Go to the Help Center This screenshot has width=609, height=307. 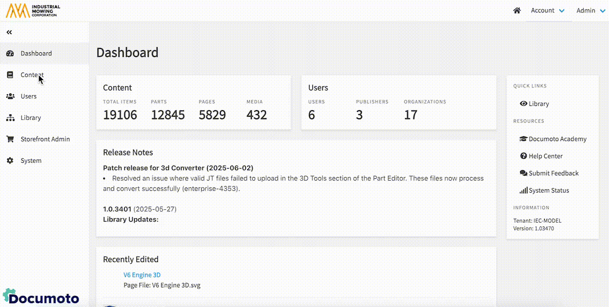541,156
